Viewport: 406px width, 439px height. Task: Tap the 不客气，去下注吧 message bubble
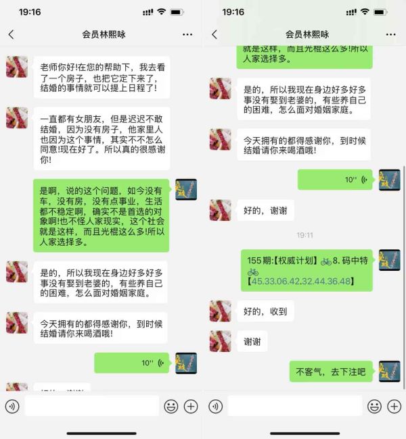(331, 371)
